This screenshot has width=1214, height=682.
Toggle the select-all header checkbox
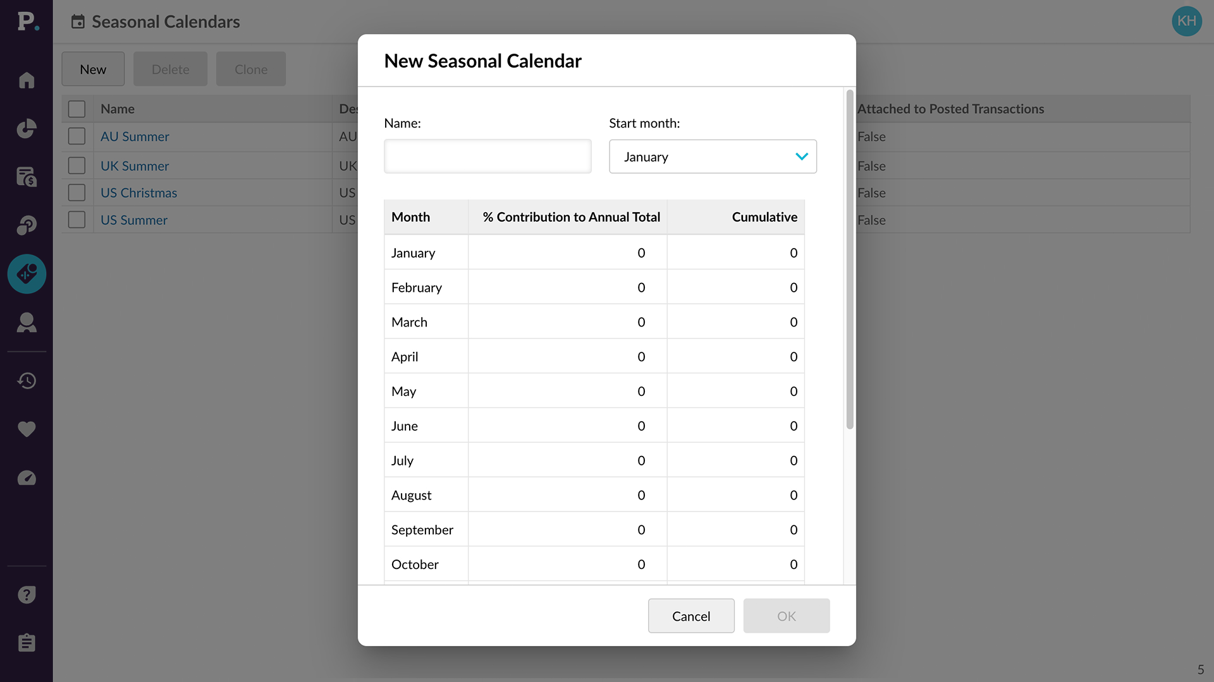[77, 109]
